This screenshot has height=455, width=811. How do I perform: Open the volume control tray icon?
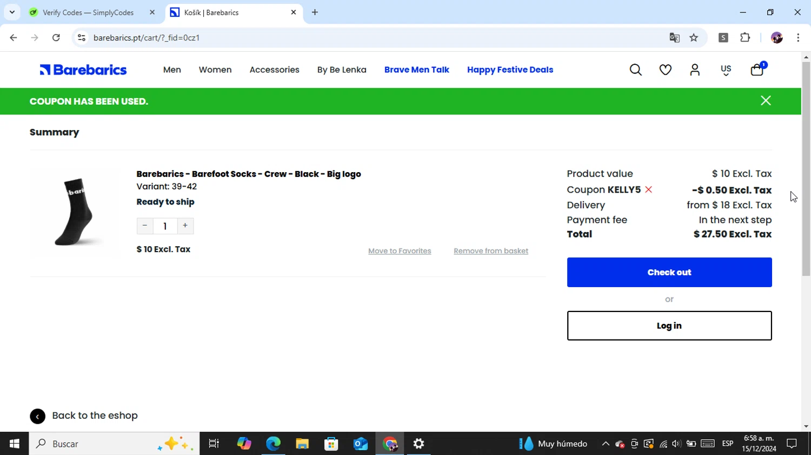pos(676,444)
